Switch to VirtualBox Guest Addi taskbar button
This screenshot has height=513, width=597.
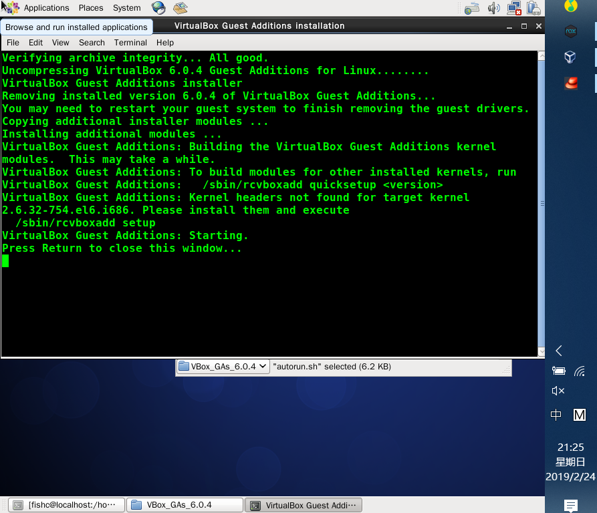303,505
